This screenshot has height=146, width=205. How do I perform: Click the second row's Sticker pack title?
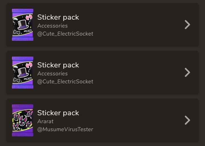tap(58, 65)
